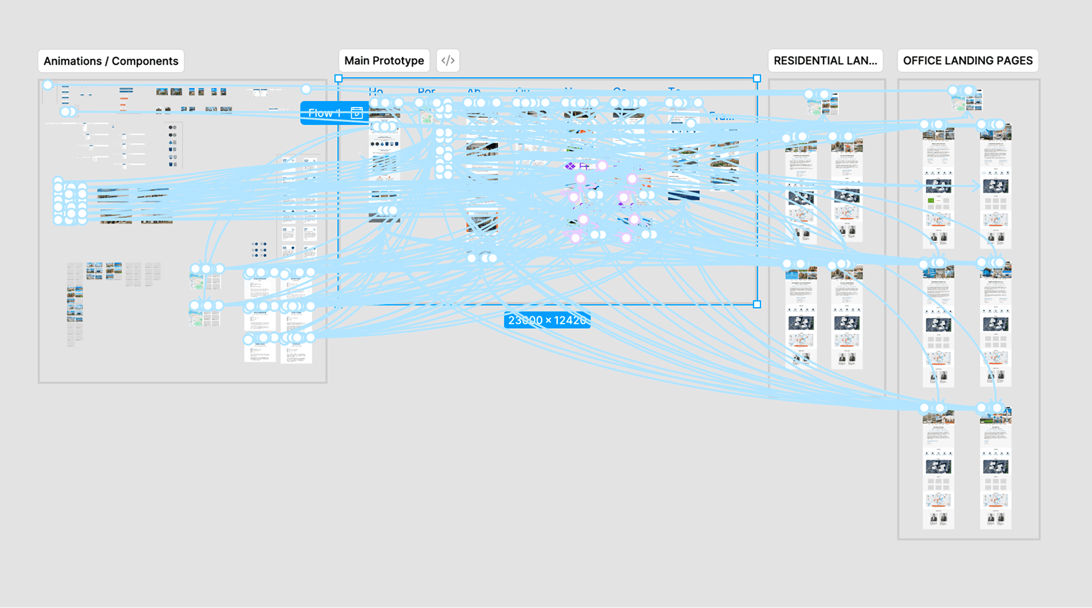Click the top-right selection handle of Main Prototype
The image size is (1092, 608).
pyautogui.click(x=757, y=78)
